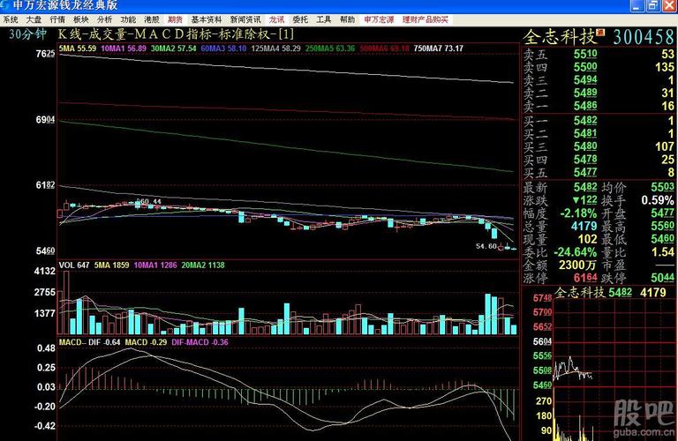The height and width of the screenshot is (441, 678).
Task: Open the 新闻资讯 menu
Action: click(x=245, y=20)
